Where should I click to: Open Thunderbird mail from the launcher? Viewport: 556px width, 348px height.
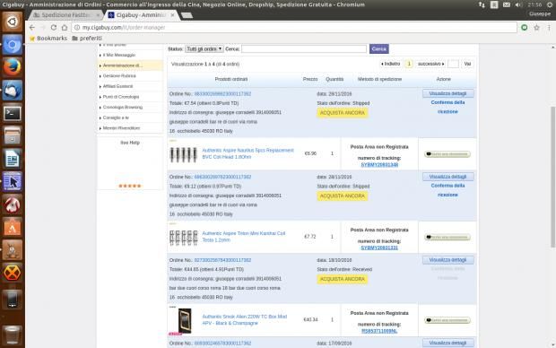pos(12,90)
